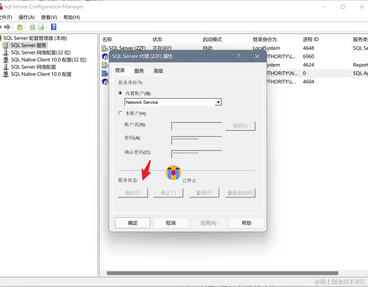Click the SQL Server (ZZF) service icon

point(105,48)
